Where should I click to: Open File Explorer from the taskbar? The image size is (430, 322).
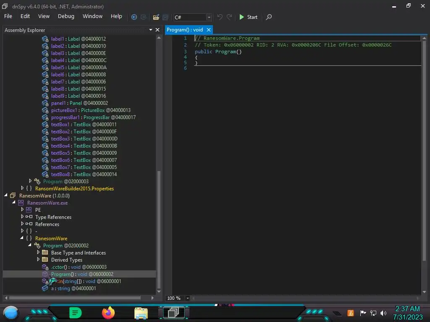point(141,313)
